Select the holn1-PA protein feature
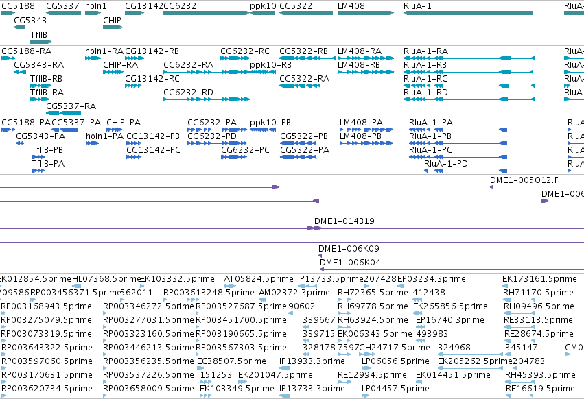The image size is (584, 399). click(x=92, y=143)
